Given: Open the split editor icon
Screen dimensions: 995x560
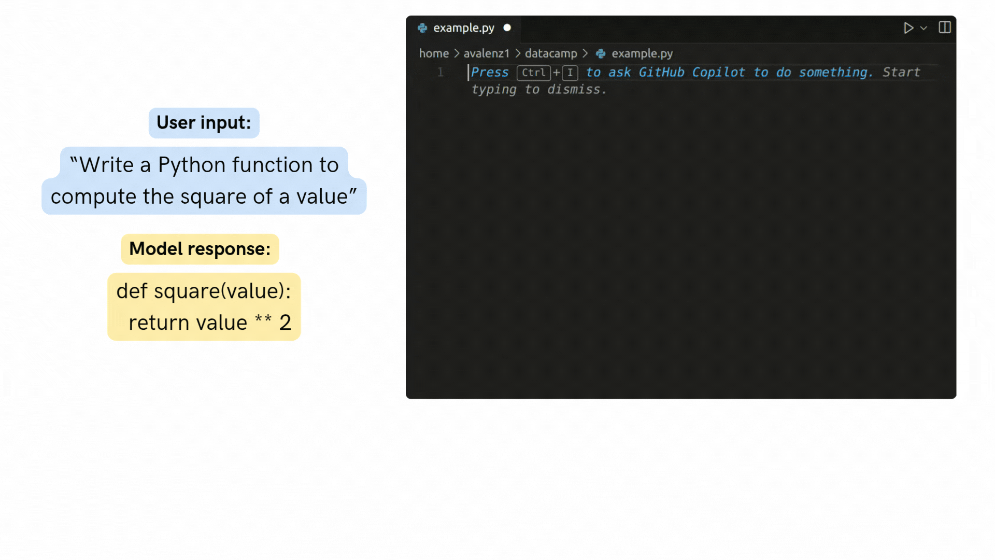Looking at the screenshot, I should click(945, 27).
